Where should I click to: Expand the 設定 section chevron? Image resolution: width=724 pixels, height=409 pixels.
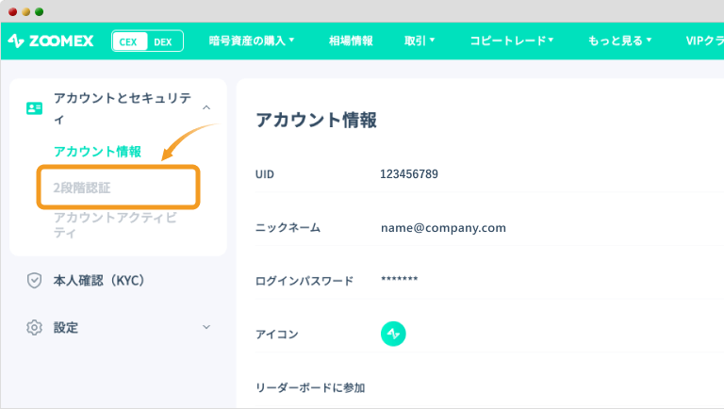point(206,327)
